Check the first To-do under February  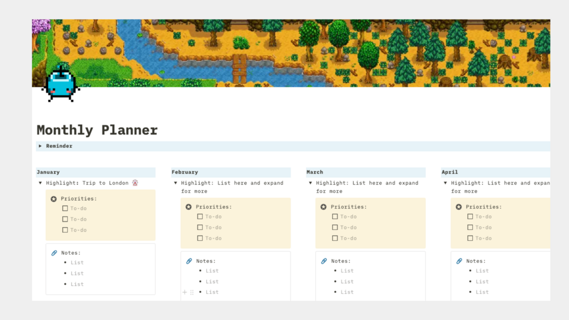point(200,216)
